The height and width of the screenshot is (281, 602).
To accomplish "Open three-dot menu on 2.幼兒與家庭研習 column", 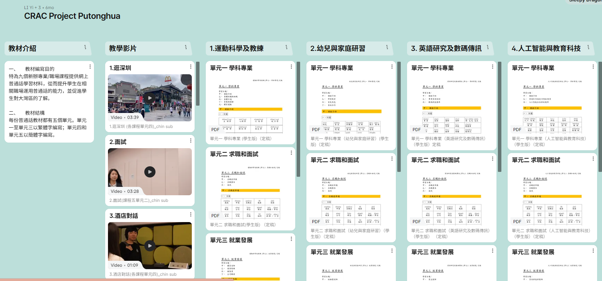I will tap(387, 47).
